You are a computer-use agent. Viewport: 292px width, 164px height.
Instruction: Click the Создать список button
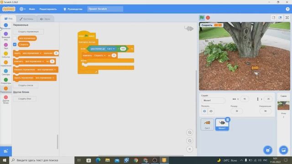pyautogui.click(x=26, y=85)
